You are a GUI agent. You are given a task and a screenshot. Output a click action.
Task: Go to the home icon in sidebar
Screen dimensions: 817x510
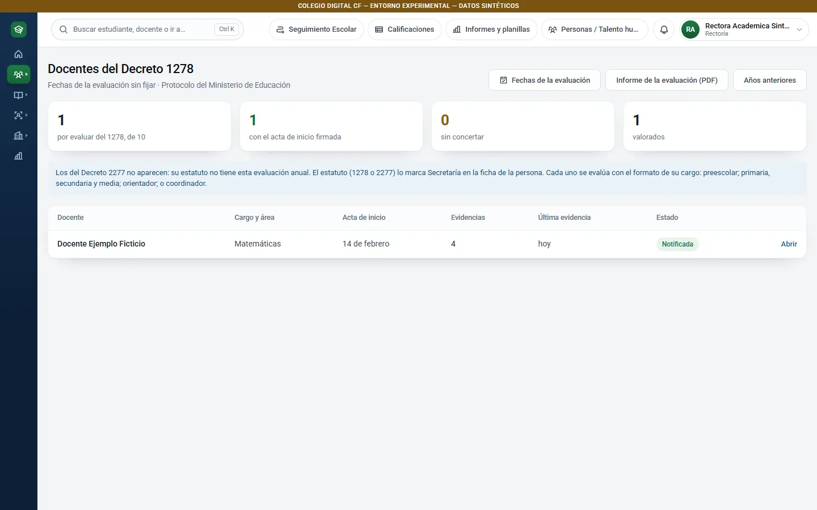click(19, 54)
